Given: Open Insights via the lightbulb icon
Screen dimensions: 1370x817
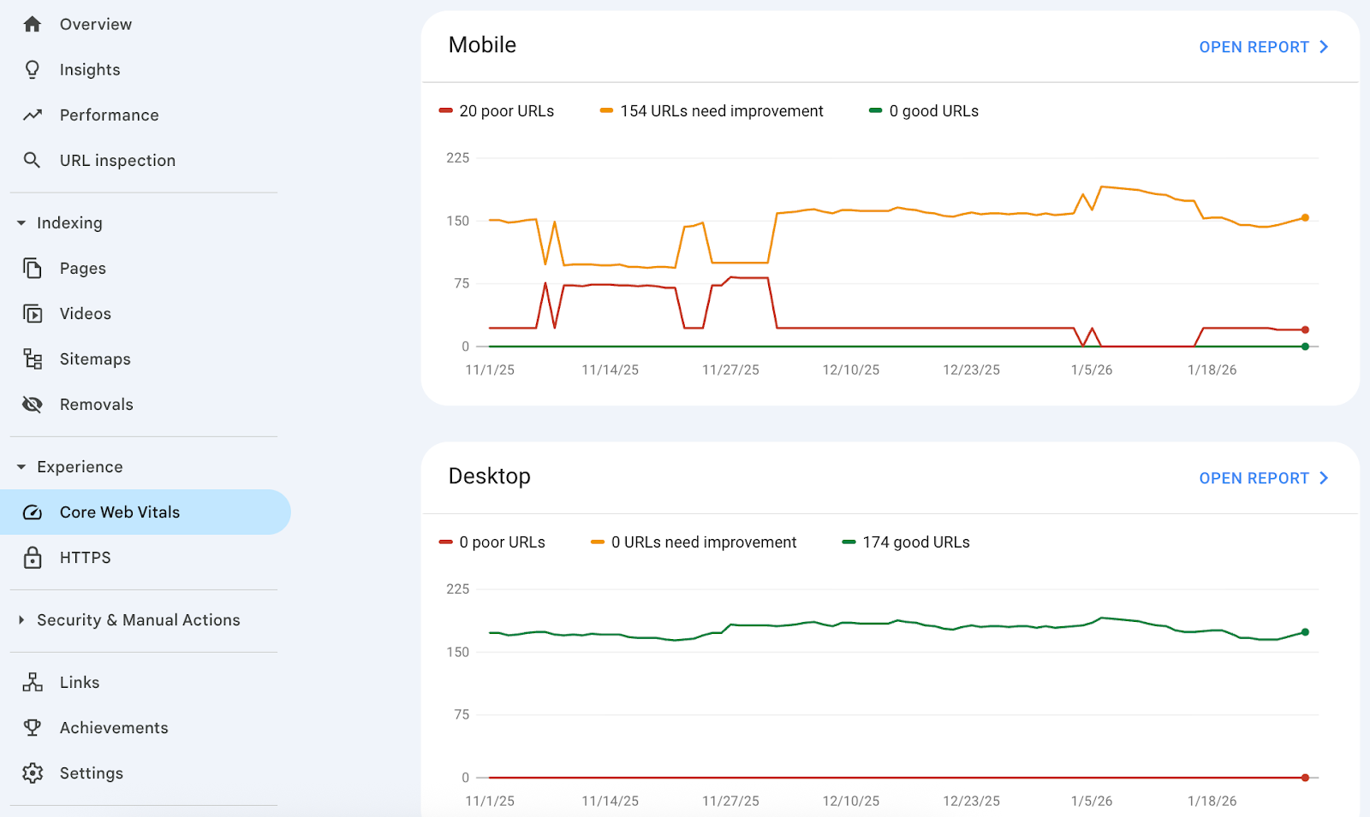Looking at the screenshot, I should click(32, 69).
